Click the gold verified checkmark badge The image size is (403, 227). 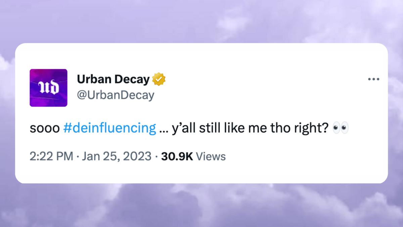coord(159,80)
